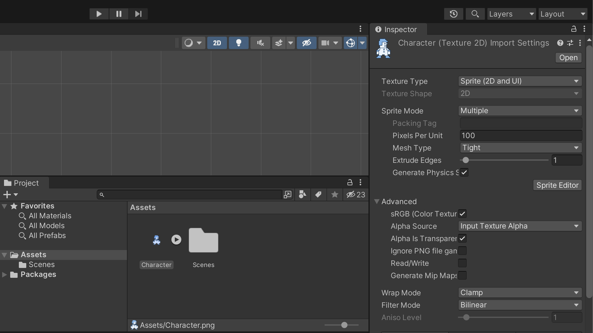Open the Filter Mode dropdown
The width and height of the screenshot is (593, 333).
click(520, 305)
